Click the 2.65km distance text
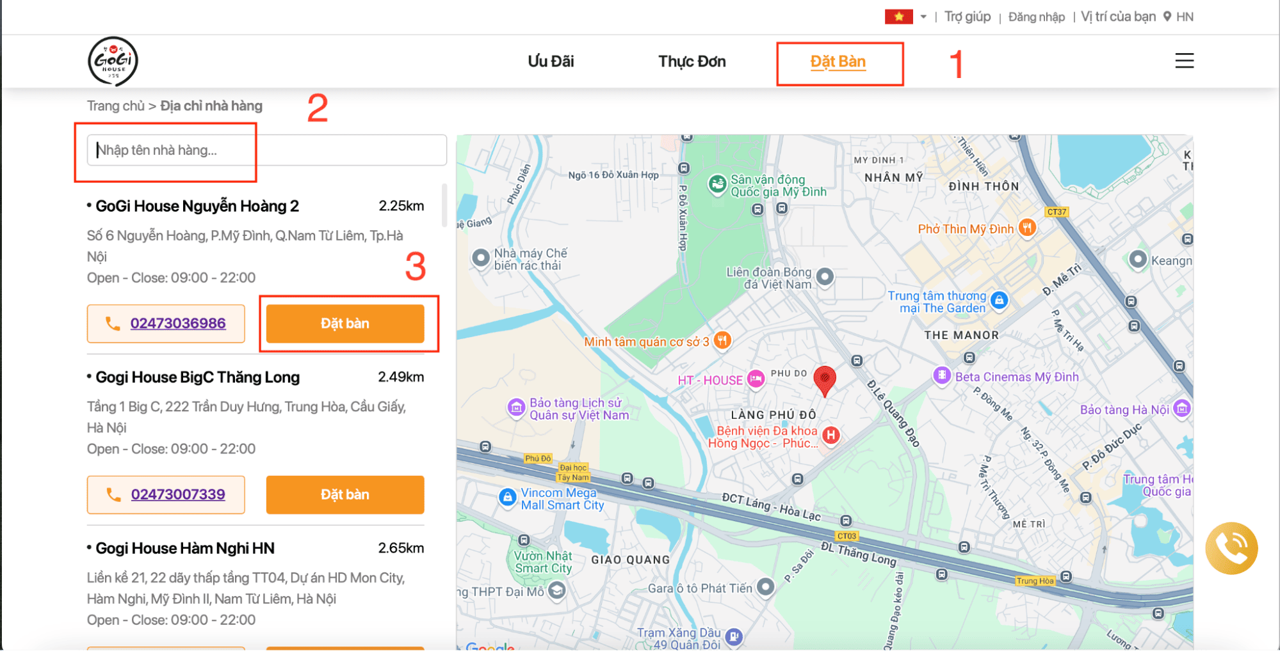The height and width of the screenshot is (651, 1280). click(x=401, y=548)
